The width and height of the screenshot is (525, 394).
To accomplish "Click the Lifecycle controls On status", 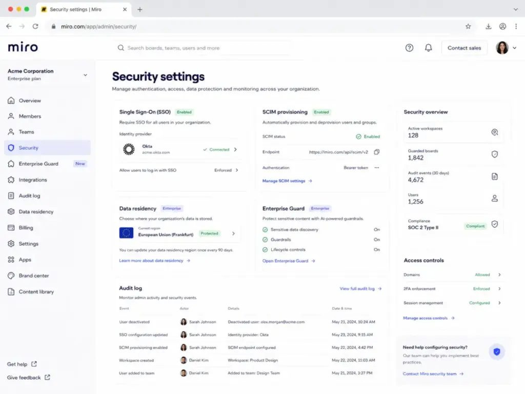I will coord(377,250).
